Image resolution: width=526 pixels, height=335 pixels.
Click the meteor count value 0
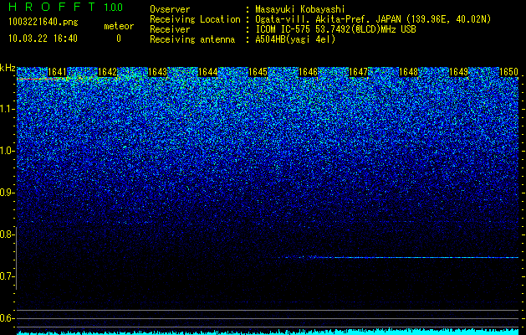(x=119, y=39)
